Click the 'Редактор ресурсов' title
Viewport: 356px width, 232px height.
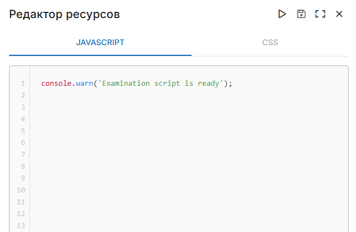(x=64, y=15)
